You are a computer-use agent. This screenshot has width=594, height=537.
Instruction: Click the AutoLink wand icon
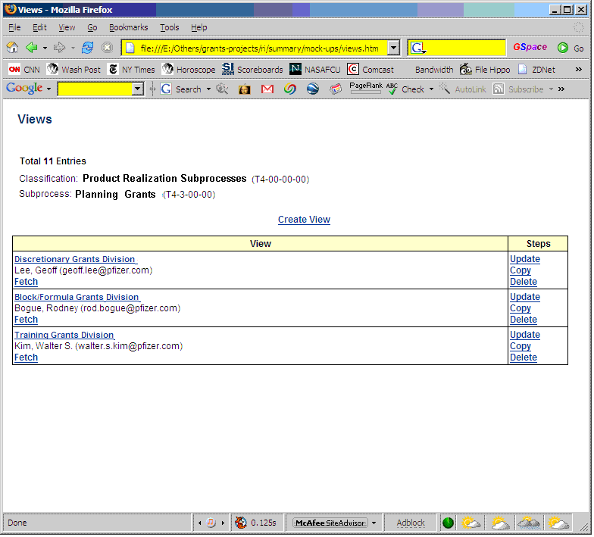444,89
